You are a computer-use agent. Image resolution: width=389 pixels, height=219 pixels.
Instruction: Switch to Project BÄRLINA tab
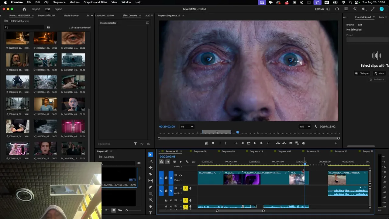[47, 16]
